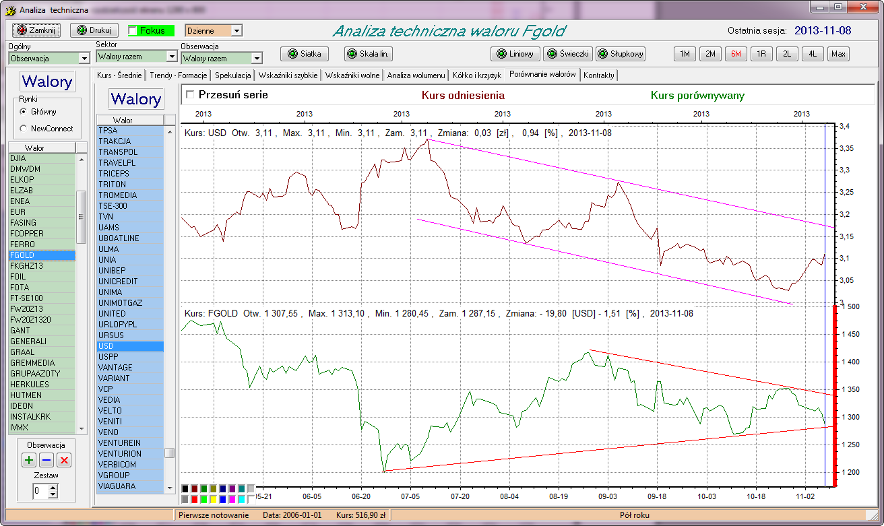
Task: Click the large Walory heading above comparison list
Action: tap(136, 100)
